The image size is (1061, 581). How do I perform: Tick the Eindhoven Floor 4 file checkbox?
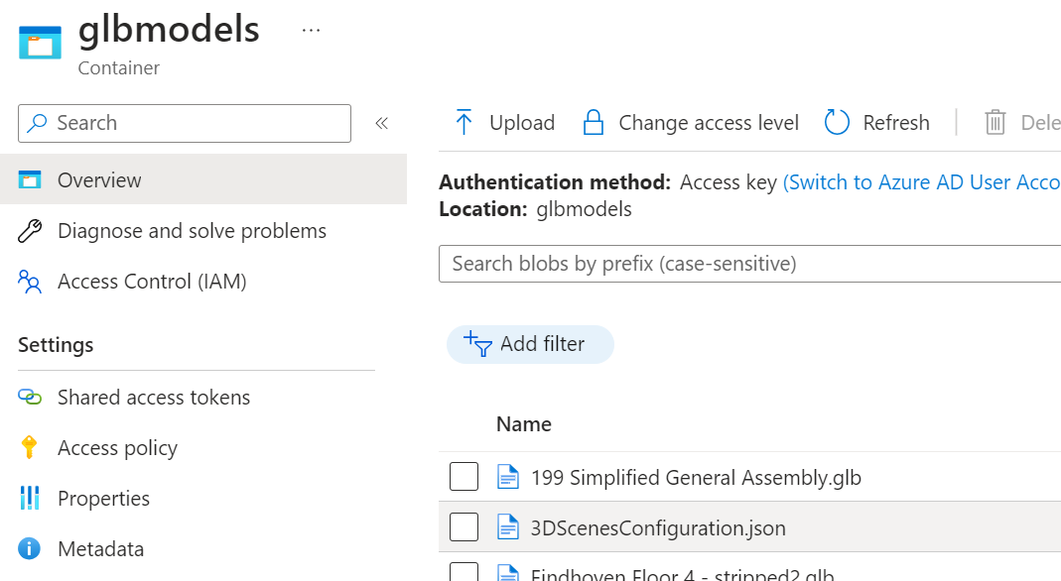pos(464,573)
